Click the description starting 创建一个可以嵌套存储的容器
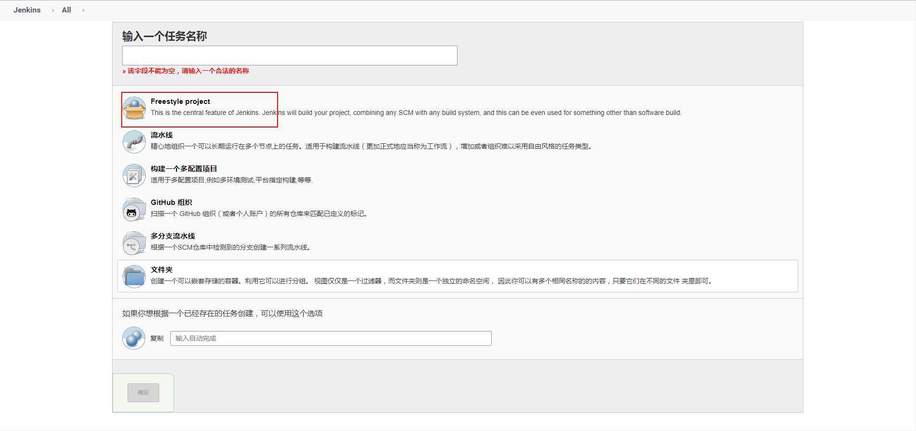Viewport: 916px width, 431px height. pos(433,281)
